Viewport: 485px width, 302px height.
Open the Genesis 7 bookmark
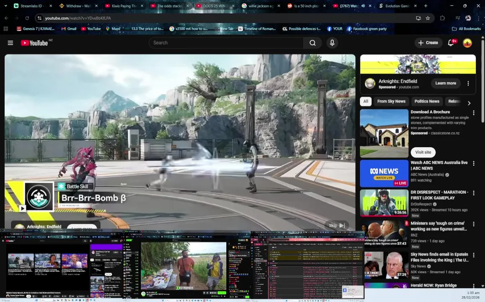tap(36, 29)
